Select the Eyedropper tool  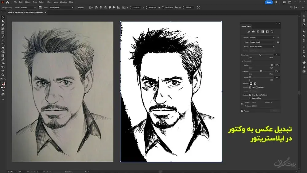coord(3,59)
